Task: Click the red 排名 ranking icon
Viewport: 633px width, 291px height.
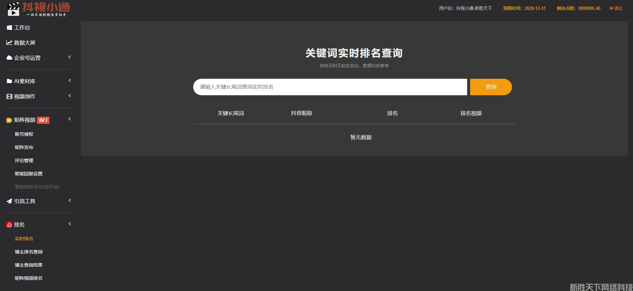Action: (x=9, y=225)
